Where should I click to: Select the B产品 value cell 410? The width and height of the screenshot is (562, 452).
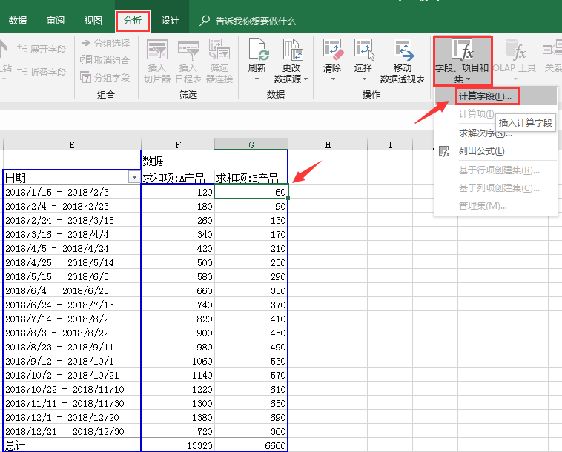tap(251, 319)
